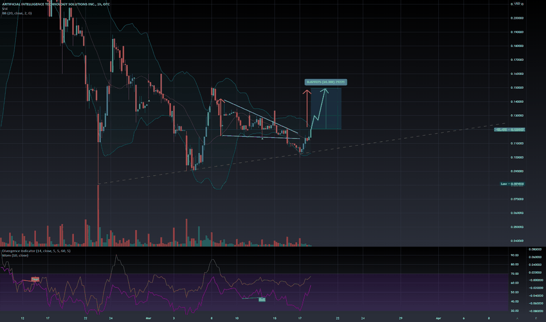This screenshot has width=546, height=322.
Task: Click the Artificial Intelligence Technology Solutions symbol title
Action: (x=56, y=4)
